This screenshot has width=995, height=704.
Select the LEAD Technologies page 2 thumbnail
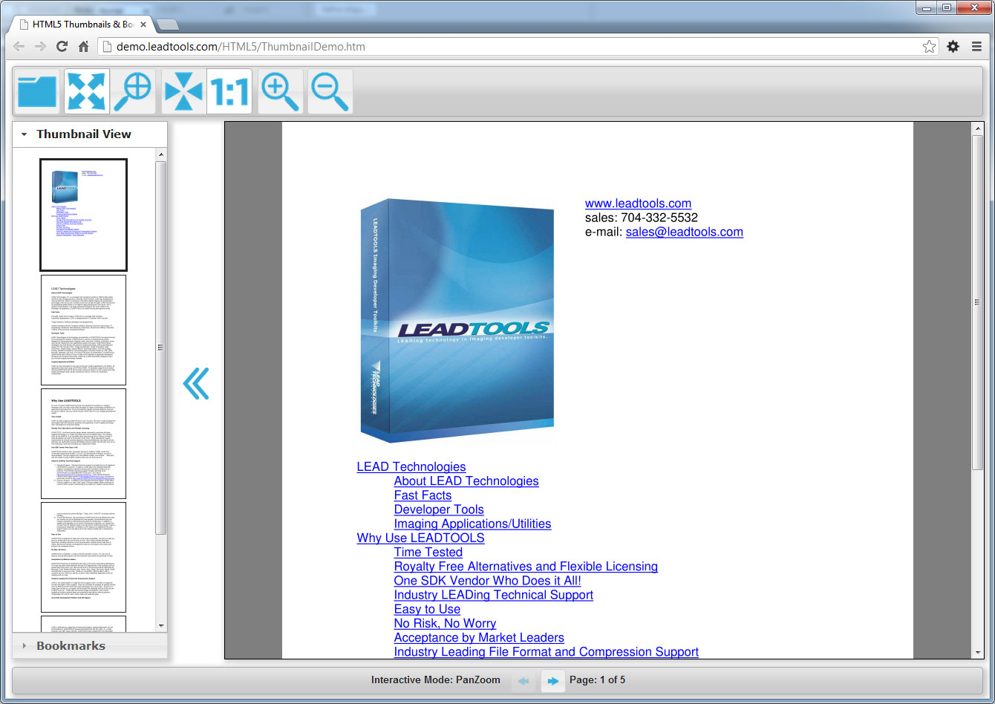83,330
